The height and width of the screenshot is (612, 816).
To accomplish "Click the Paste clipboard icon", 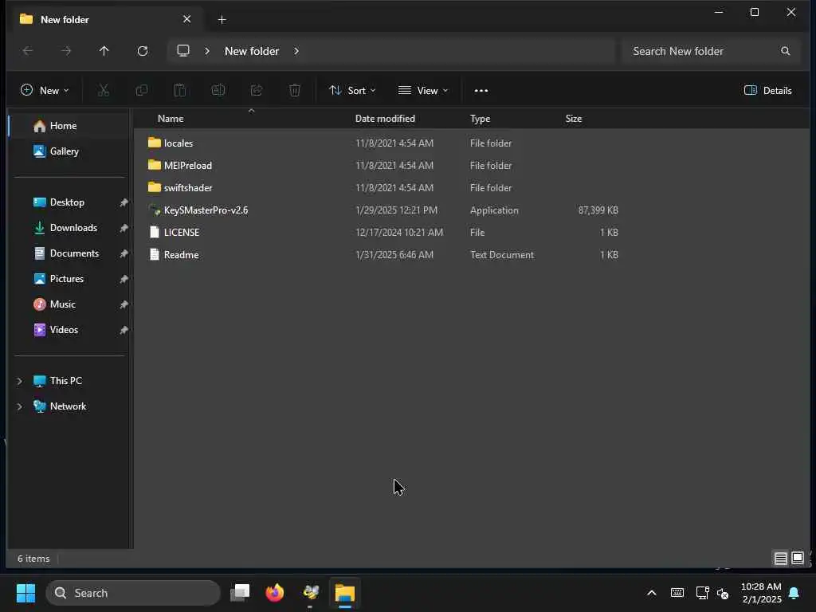I will pyautogui.click(x=180, y=91).
